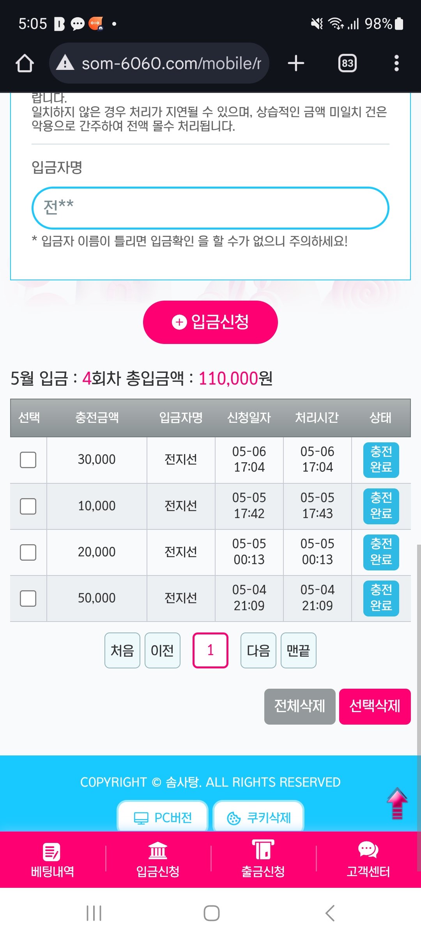Viewport: 421px width, 937px height.
Task: Go to 출금신청 in the bottom navigation
Action: 263,860
